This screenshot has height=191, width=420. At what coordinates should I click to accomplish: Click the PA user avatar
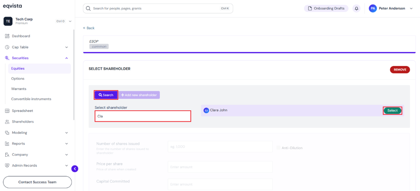pyautogui.click(x=373, y=8)
